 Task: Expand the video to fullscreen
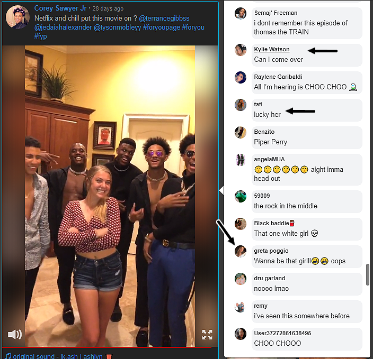(207, 335)
